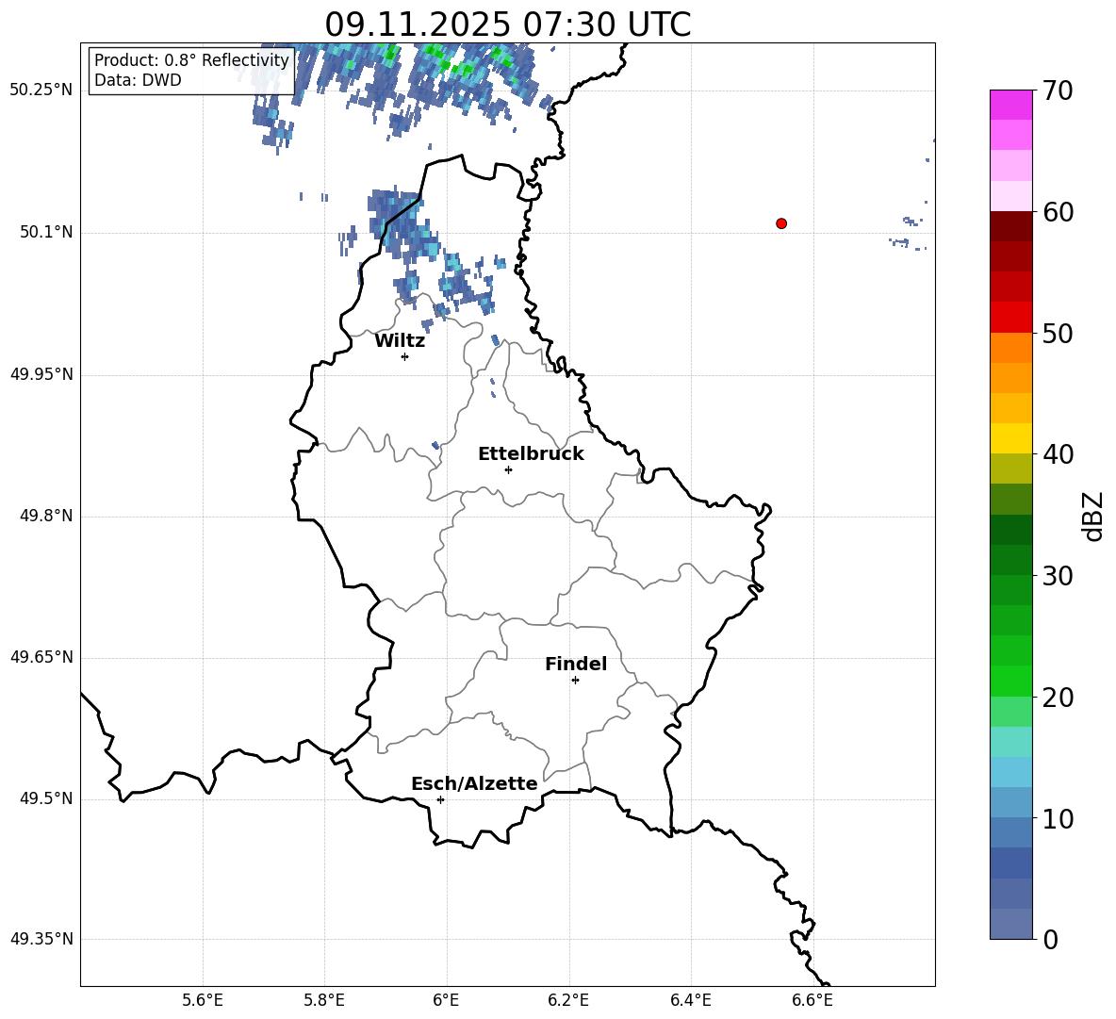
Task: Click the Ettelbruck city label
Action: 531,454
